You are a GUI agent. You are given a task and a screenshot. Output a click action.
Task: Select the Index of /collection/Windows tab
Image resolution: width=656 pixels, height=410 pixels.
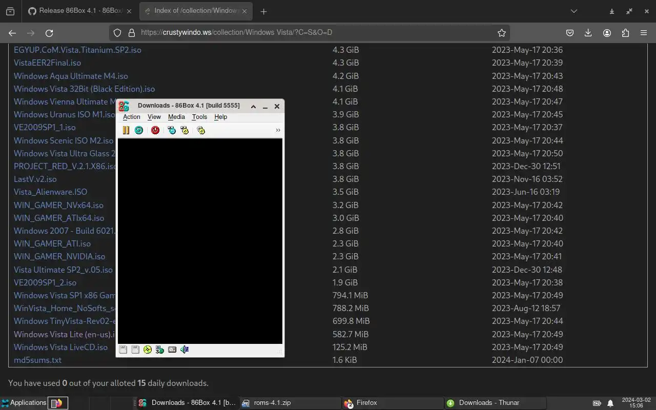[x=195, y=11]
